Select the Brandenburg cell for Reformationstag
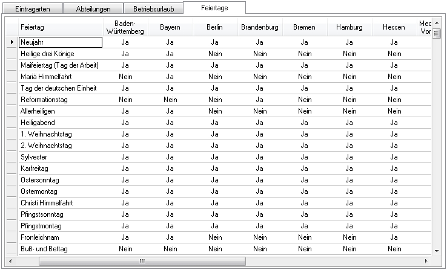 click(x=259, y=100)
